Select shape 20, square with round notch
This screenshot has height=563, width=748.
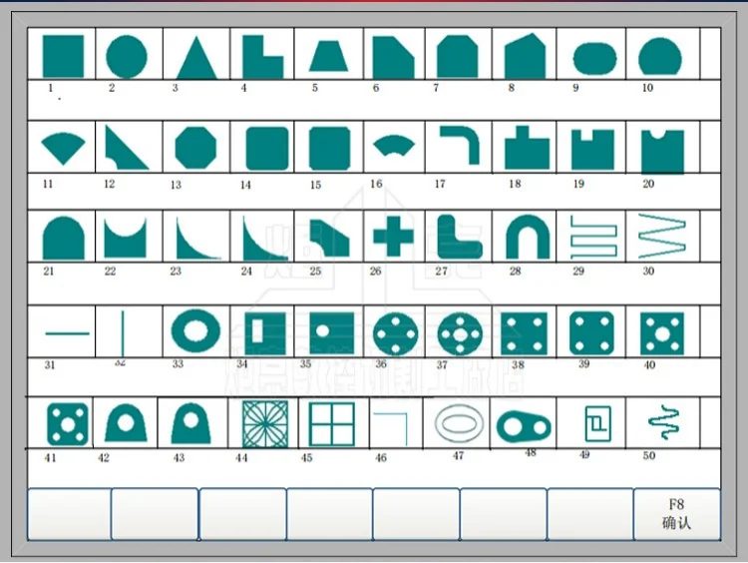point(663,152)
